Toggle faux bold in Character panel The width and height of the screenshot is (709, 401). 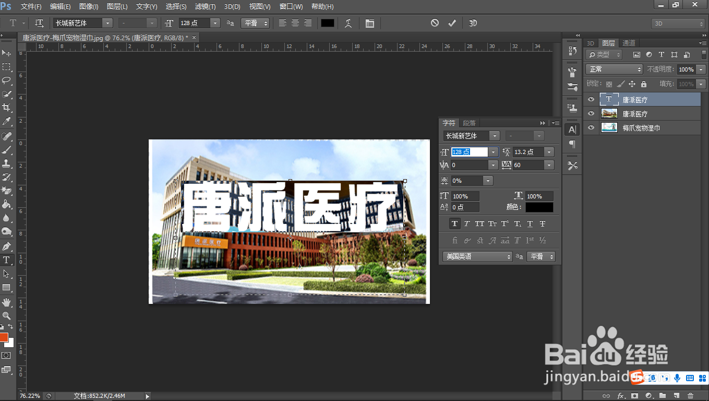454,223
